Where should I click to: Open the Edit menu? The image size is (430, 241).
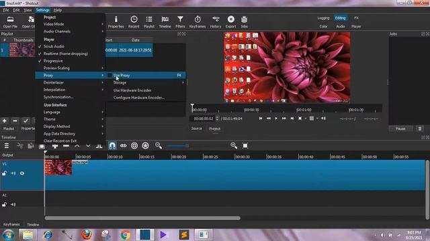click(x=16, y=10)
